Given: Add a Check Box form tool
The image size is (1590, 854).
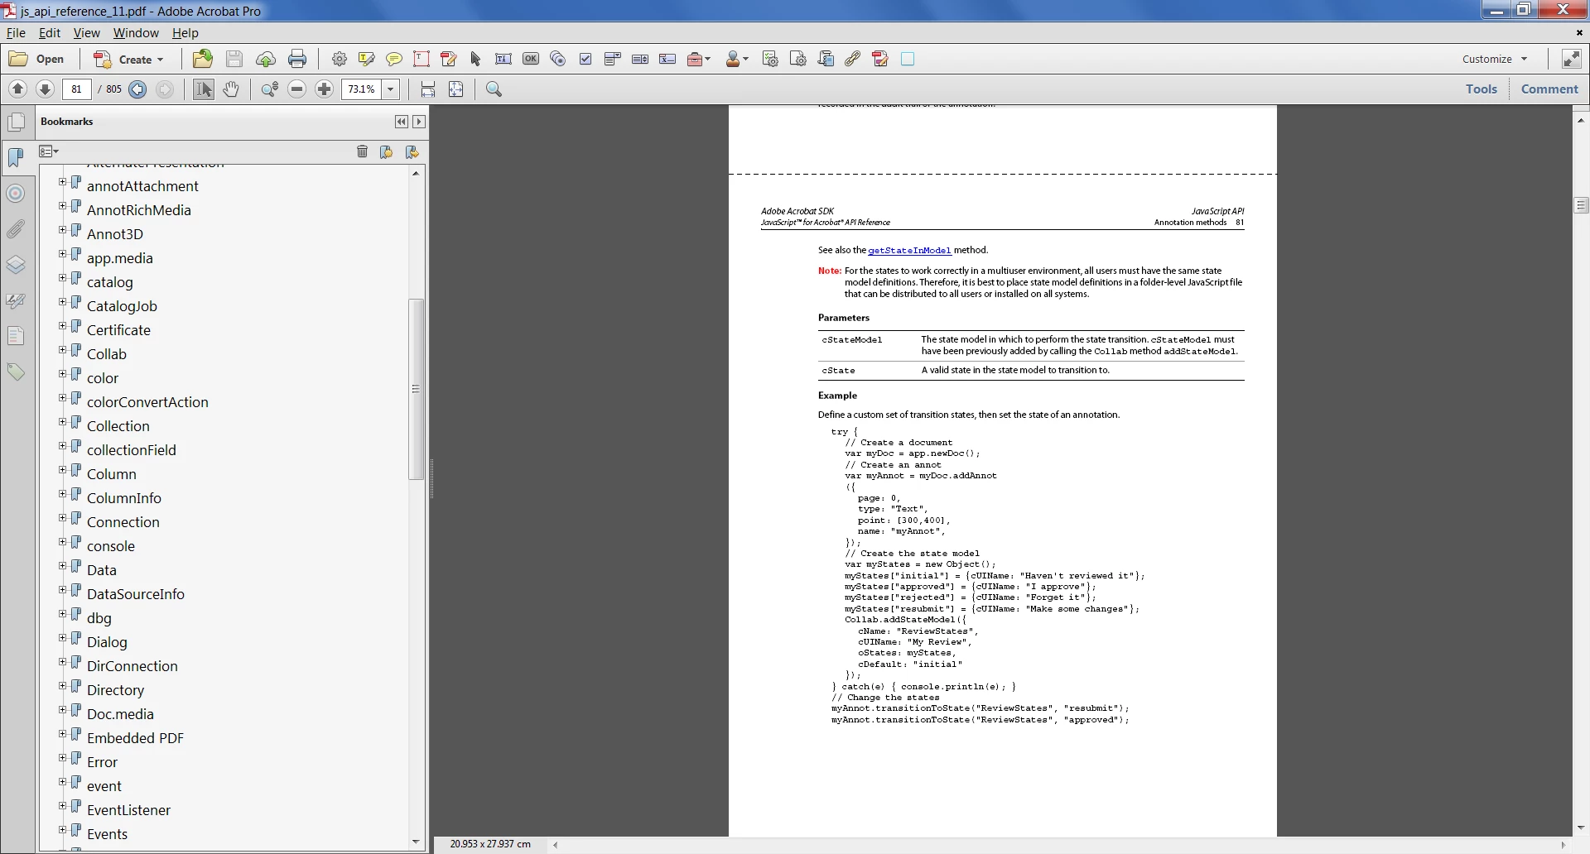Looking at the screenshot, I should pos(585,59).
